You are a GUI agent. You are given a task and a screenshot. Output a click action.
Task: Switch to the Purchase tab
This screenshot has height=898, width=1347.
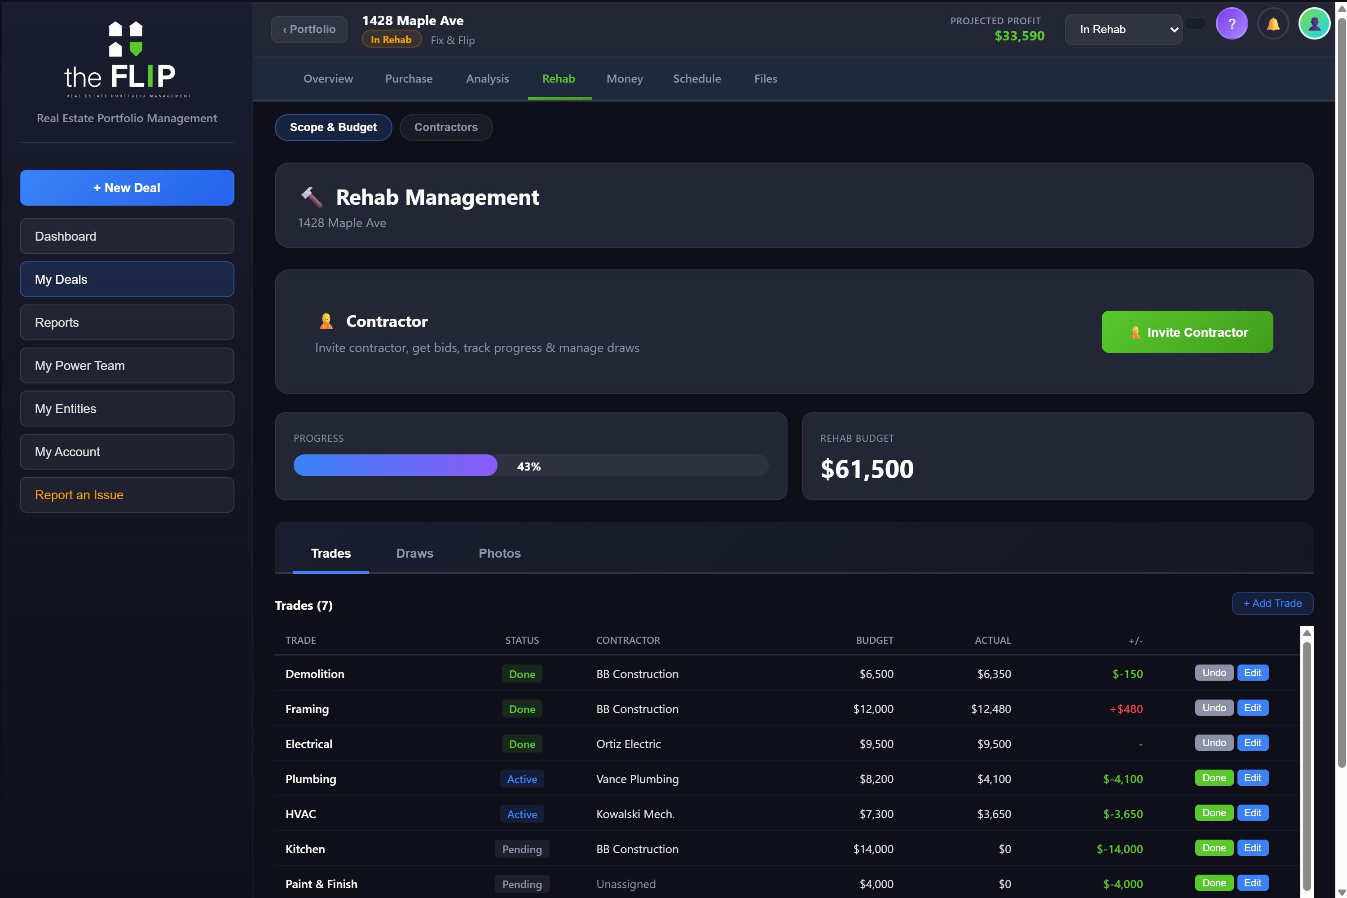(409, 79)
